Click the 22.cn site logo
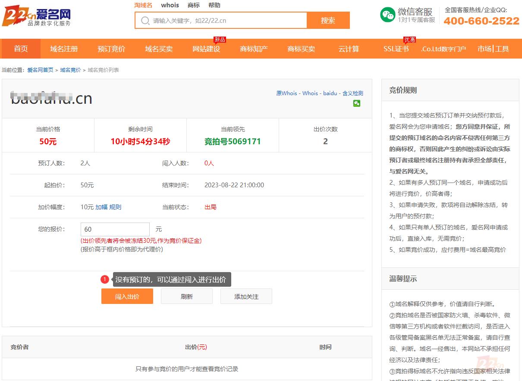Image resolution: width=522 pixels, height=381 pixels. point(36,17)
